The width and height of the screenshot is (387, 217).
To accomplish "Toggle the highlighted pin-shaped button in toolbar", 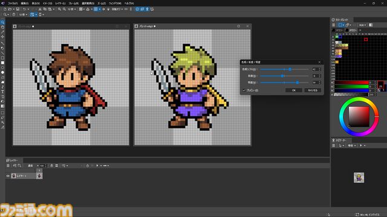I will coord(147,9).
